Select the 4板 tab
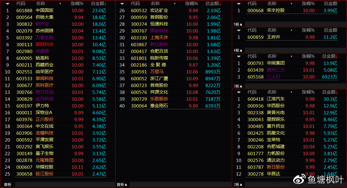The height and width of the screenshot is (188, 347). coord(238,50)
